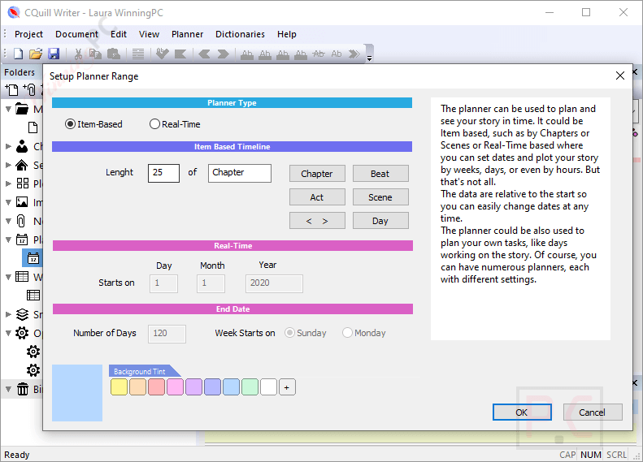The height and width of the screenshot is (462, 643).
Task: Select the person silhouette icon in the tree
Action: tap(22, 146)
